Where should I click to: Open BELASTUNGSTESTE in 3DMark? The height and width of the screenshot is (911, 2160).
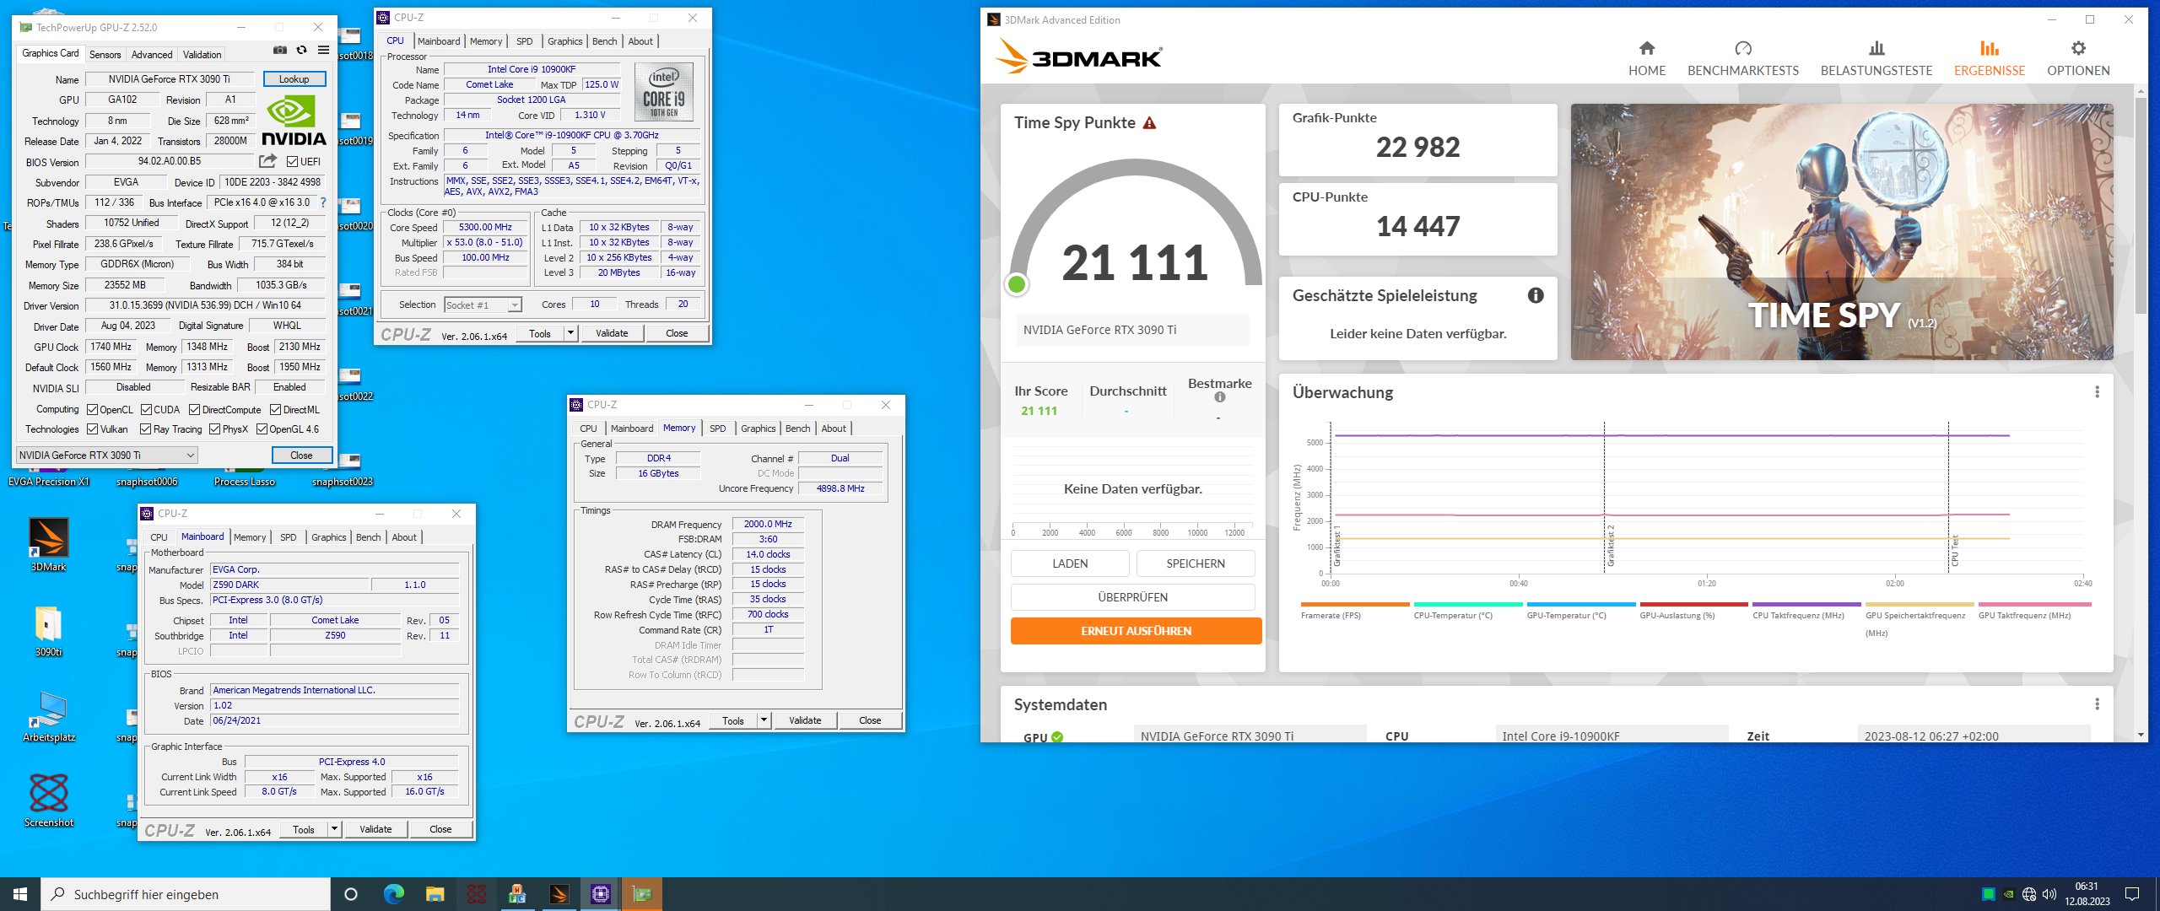coord(1876,58)
